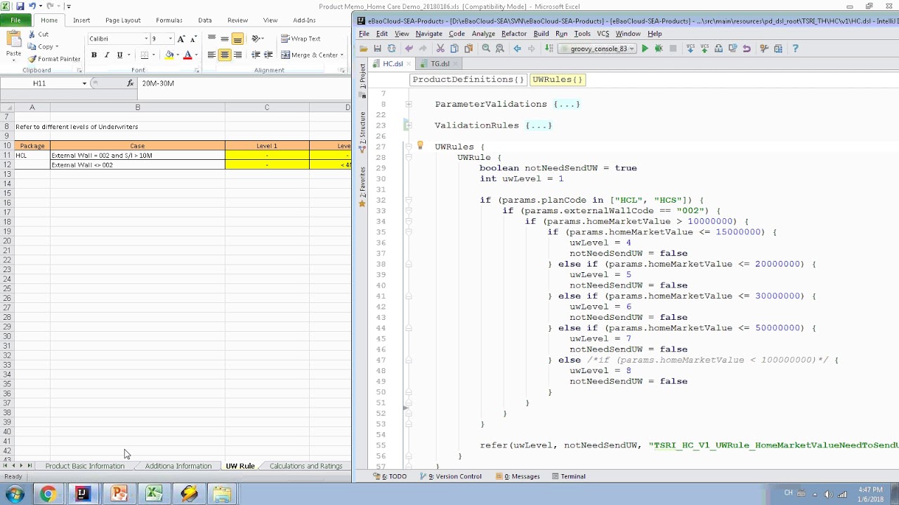Click the UWRules{} breadcrumb
This screenshot has width=899, height=505.
[x=558, y=80]
